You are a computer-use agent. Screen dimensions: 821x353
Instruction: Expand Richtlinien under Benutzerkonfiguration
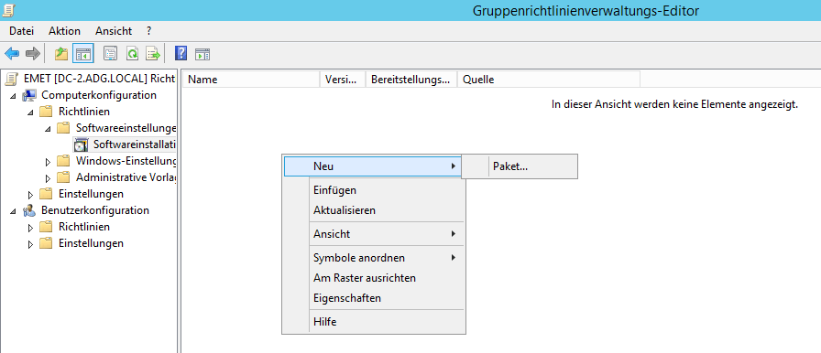(x=31, y=228)
